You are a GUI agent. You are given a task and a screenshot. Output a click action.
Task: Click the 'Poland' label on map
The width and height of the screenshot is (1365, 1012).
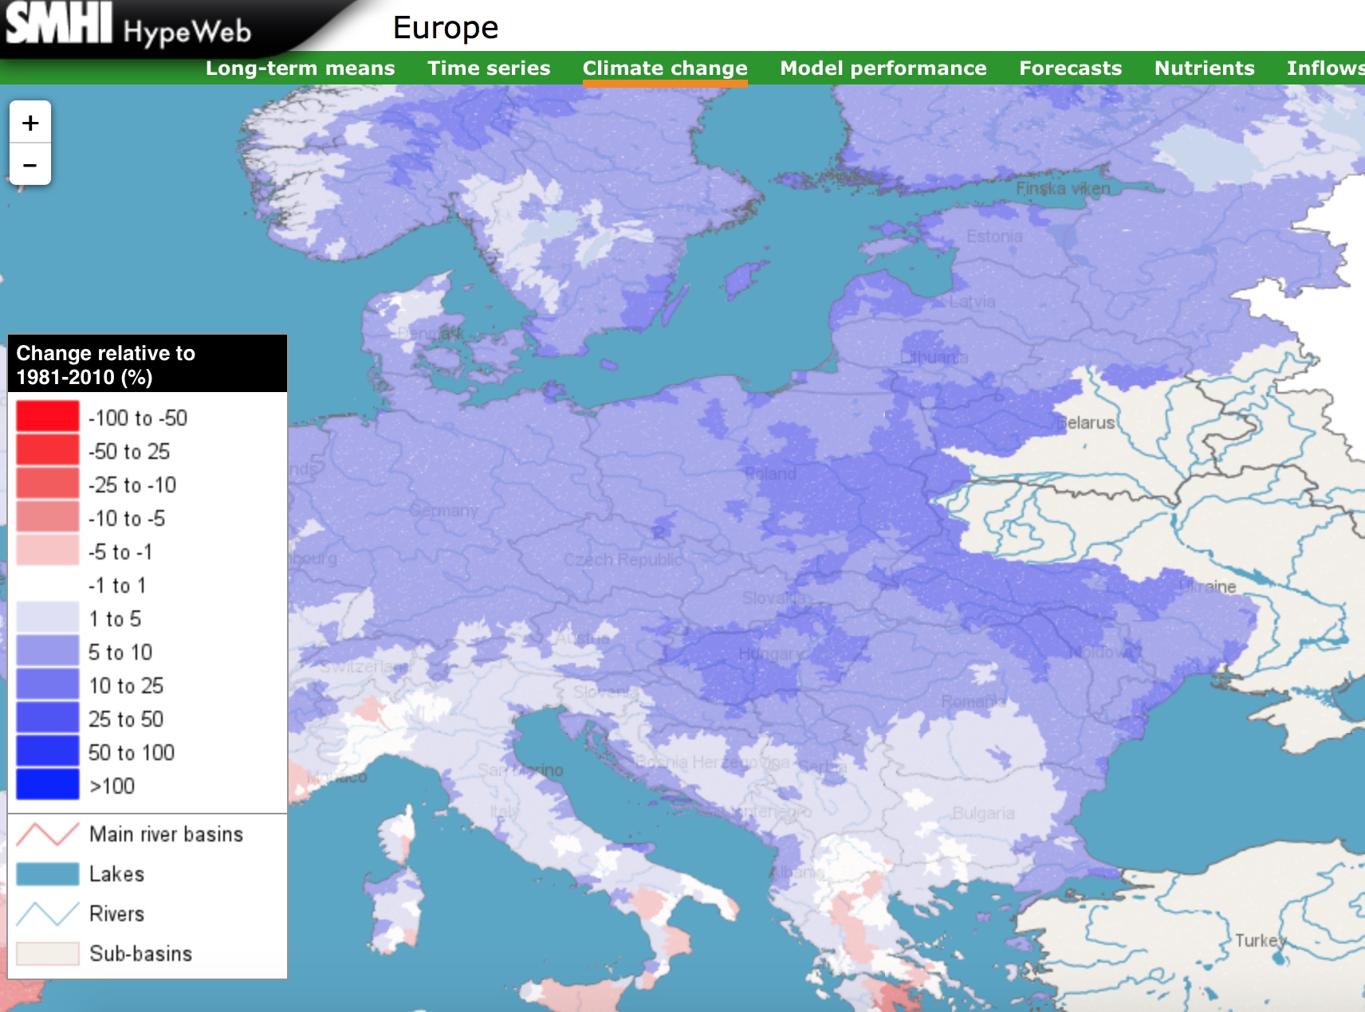[x=771, y=473]
